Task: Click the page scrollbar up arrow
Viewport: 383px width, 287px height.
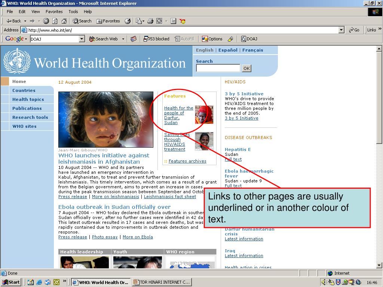Action: tap(379, 49)
